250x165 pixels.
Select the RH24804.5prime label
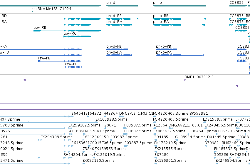[x=78, y=155]
